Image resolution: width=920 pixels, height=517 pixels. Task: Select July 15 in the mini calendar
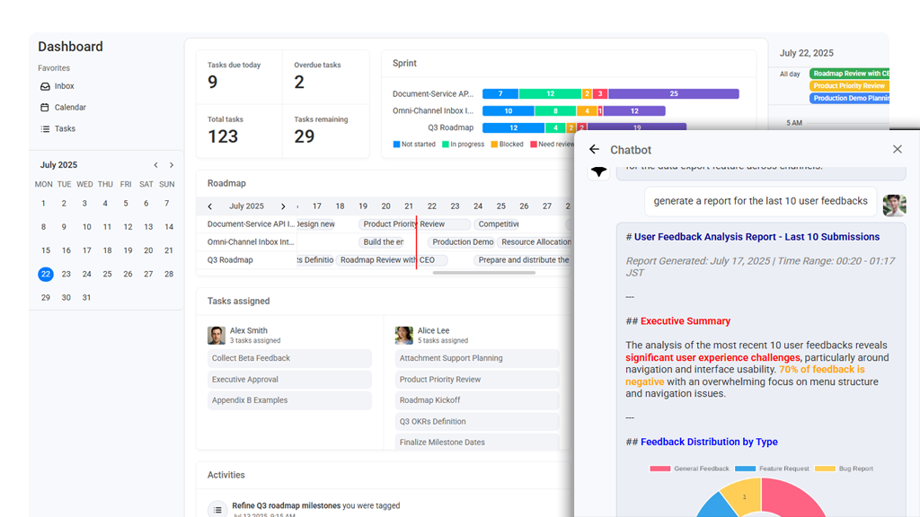pos(46,251)
